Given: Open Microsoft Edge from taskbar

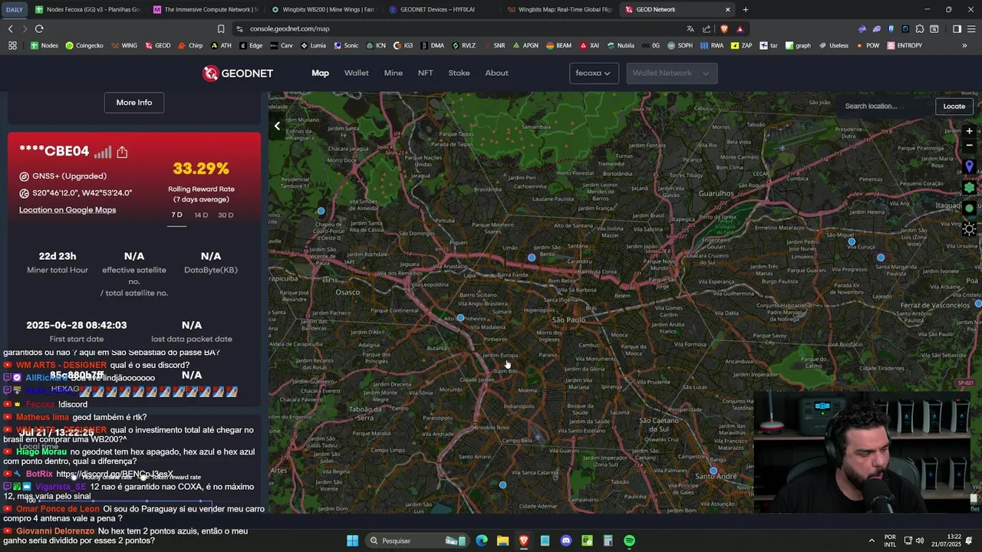Looking at the screenshot, I should tap(482, 540).
